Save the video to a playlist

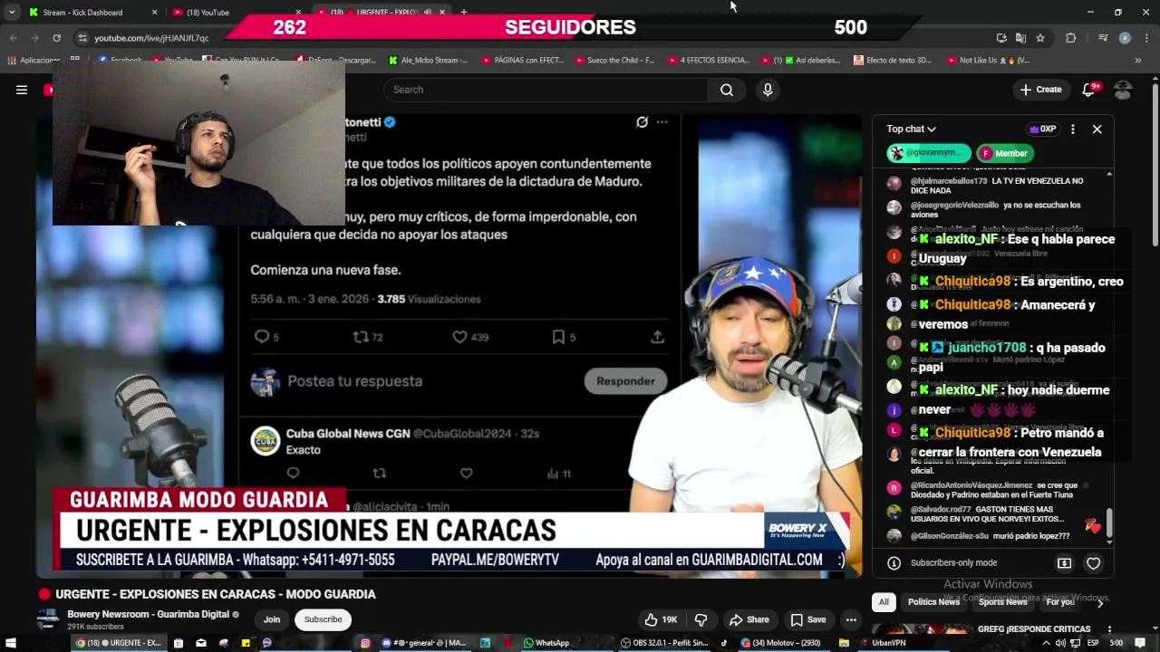point(808,619)
